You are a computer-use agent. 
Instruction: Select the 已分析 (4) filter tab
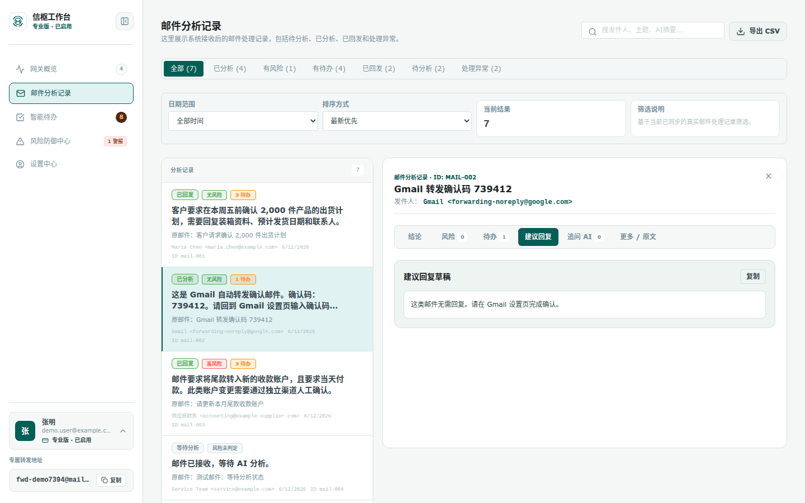click(230, 69)
